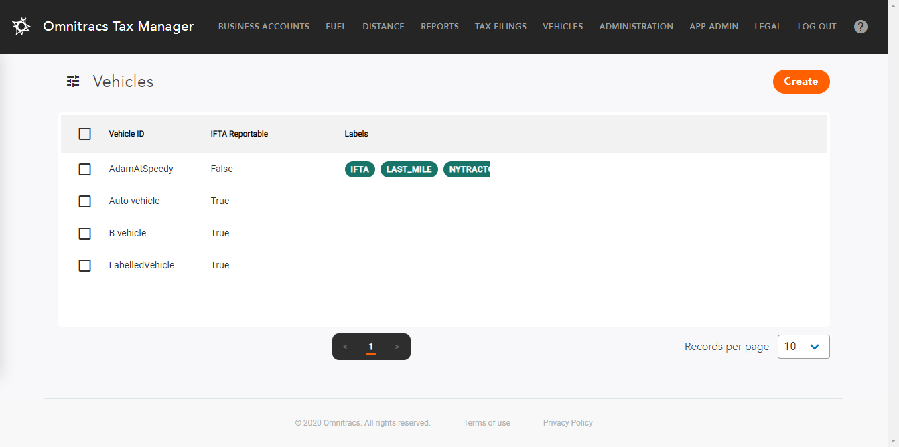This screenshot has height=447, width=899.
Task: Open the Legal menu
Action: point(768,27)
